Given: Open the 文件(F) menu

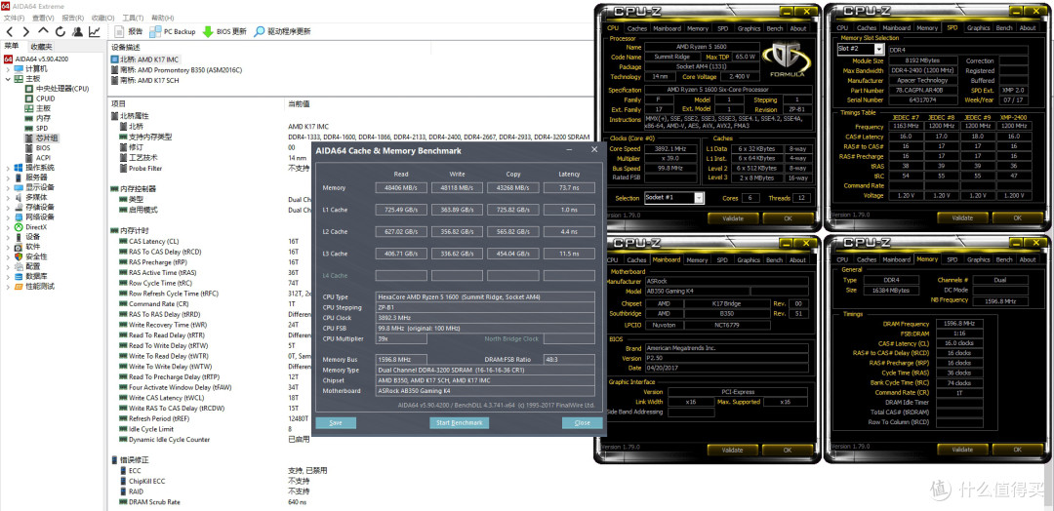Looking at the screenshot, I should (x=15, y=18).
